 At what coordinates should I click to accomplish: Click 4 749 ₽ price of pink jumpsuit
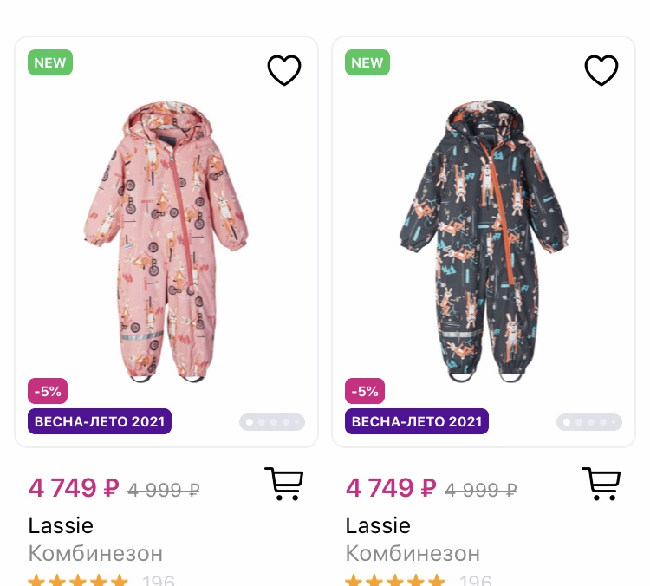click(74, 488)
